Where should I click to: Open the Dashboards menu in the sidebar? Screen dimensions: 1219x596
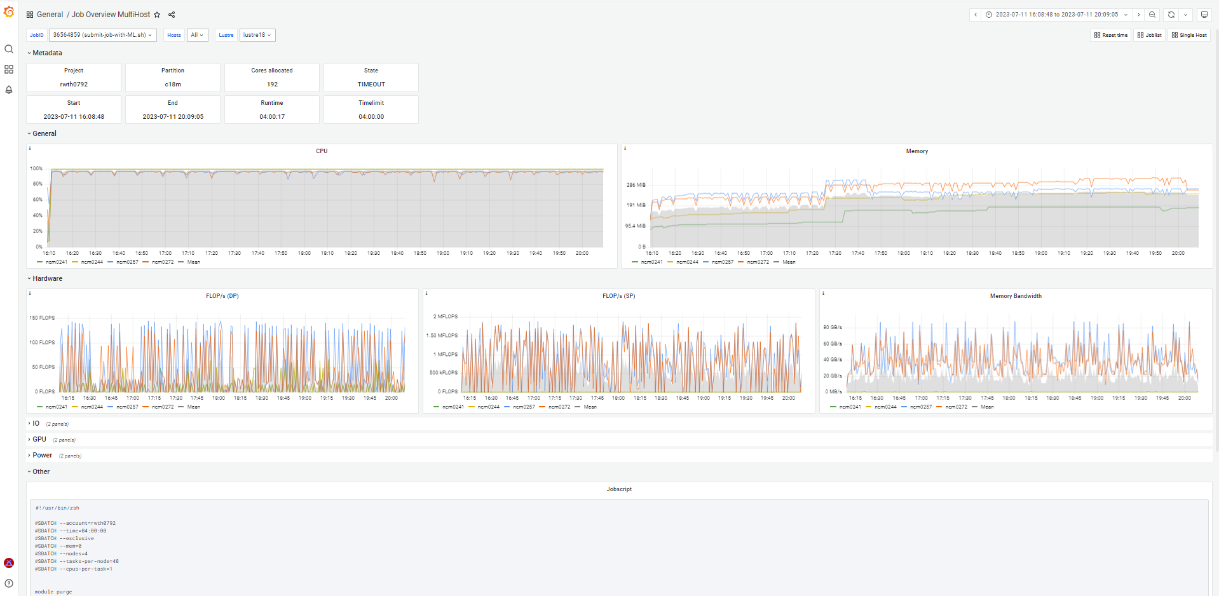9,69
